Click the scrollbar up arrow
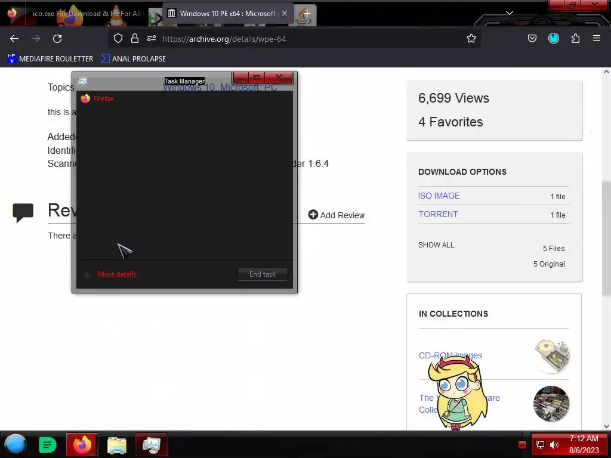Viewport: 611px width, 458px height. [x=606, y=72]
